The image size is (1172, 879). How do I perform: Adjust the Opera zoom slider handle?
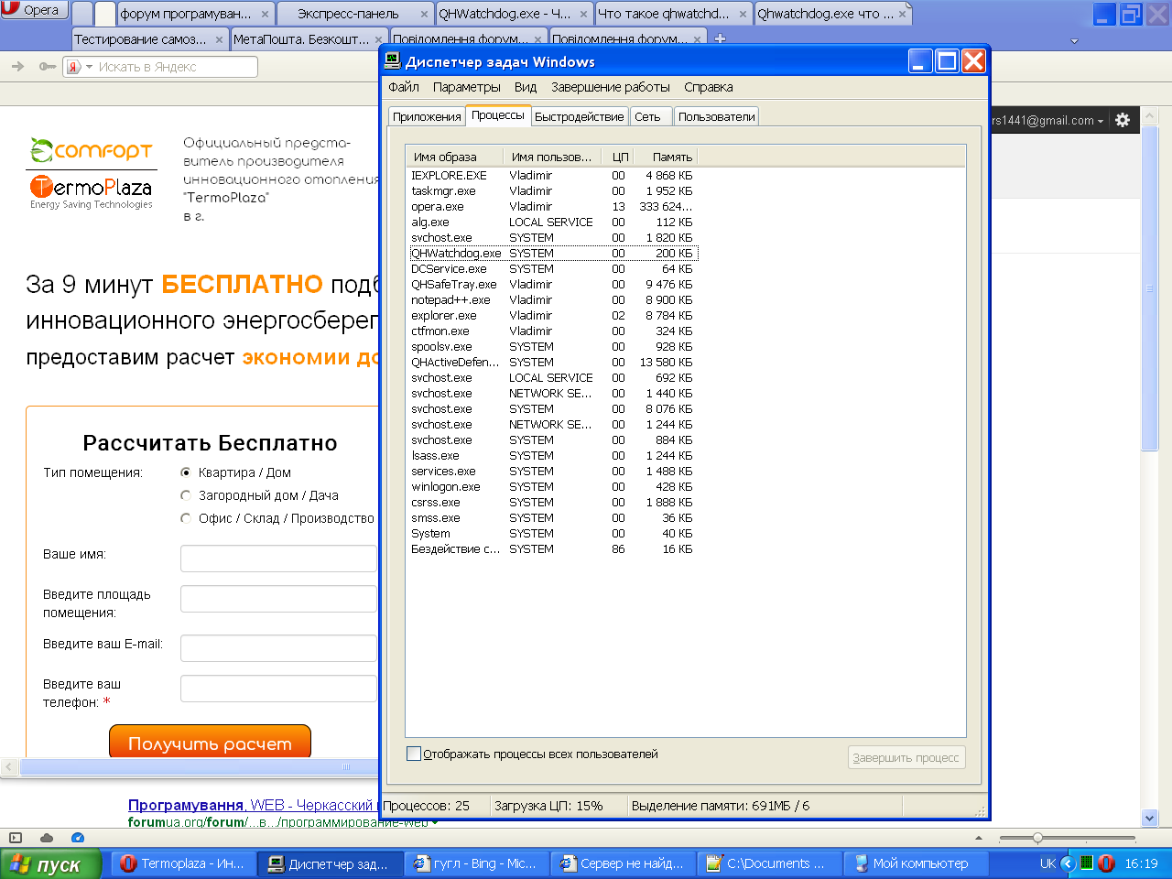click(1037, 838)
